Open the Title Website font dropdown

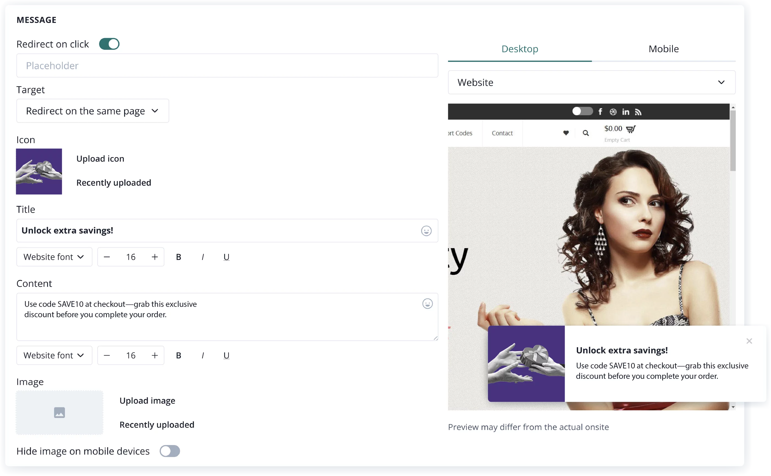tap(54, 257)
